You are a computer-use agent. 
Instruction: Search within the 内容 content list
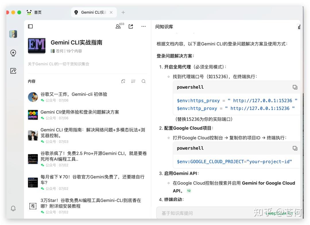coord(144,81)
